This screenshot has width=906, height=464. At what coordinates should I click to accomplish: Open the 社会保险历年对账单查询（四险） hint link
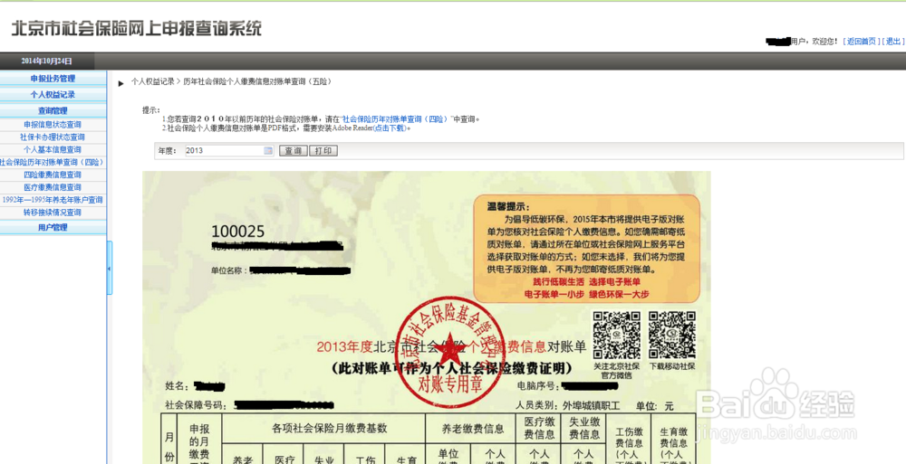tap(396, 119)
